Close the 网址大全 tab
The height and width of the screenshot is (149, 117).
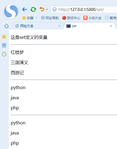[59, 26]
